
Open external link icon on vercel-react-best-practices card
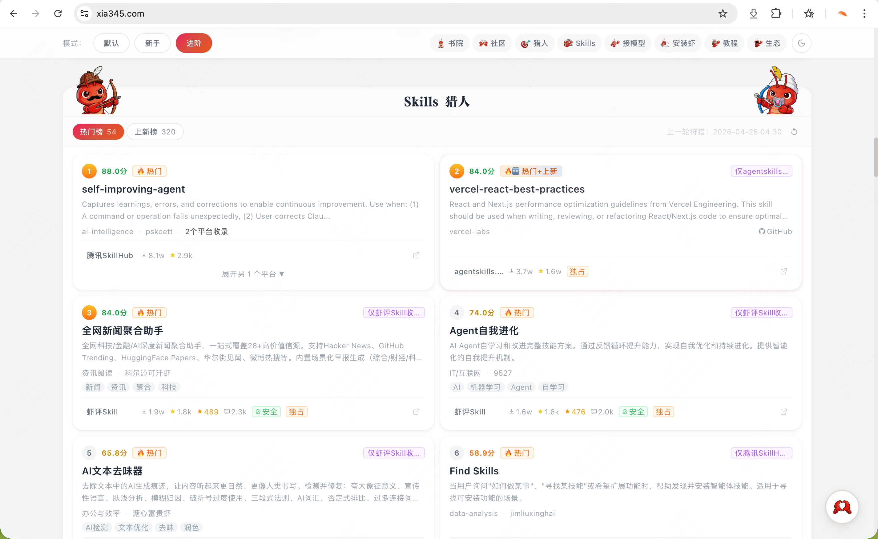[x=783, y=272]
